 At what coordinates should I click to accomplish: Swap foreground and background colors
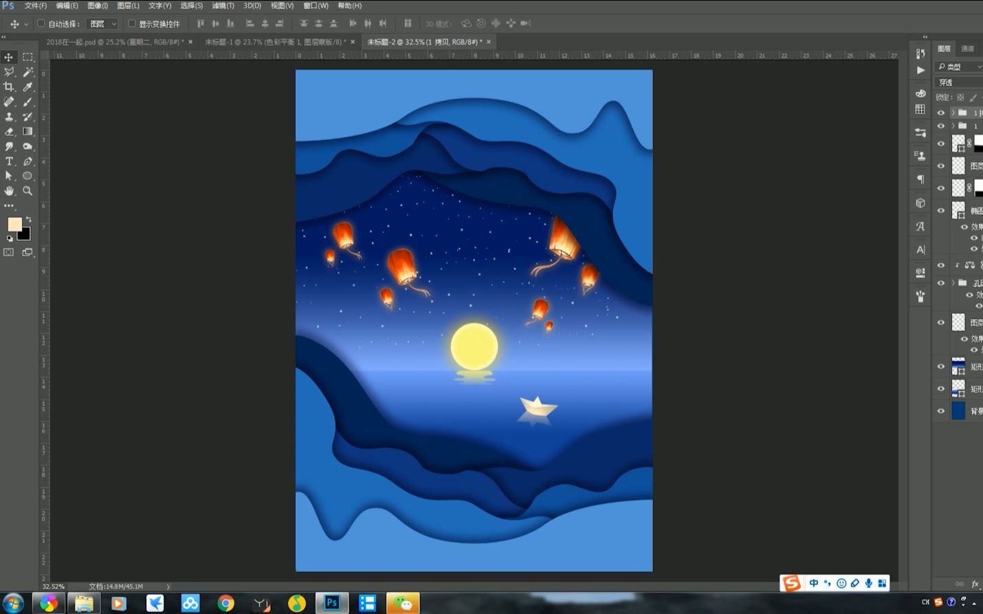coord(29,220)
